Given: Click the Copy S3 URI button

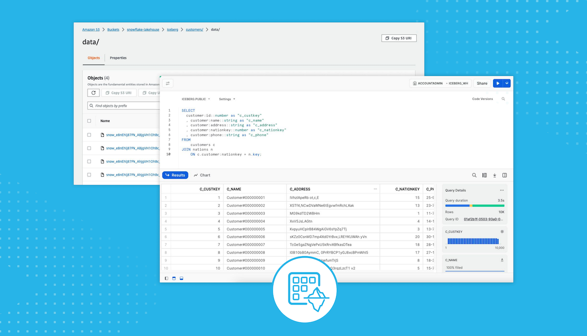Looking at the screenshot, I should [x=399, y=38].
